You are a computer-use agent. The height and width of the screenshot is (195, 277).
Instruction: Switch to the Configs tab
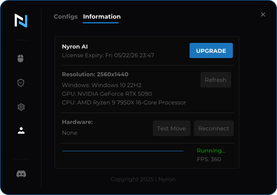[x=66, y=16]
